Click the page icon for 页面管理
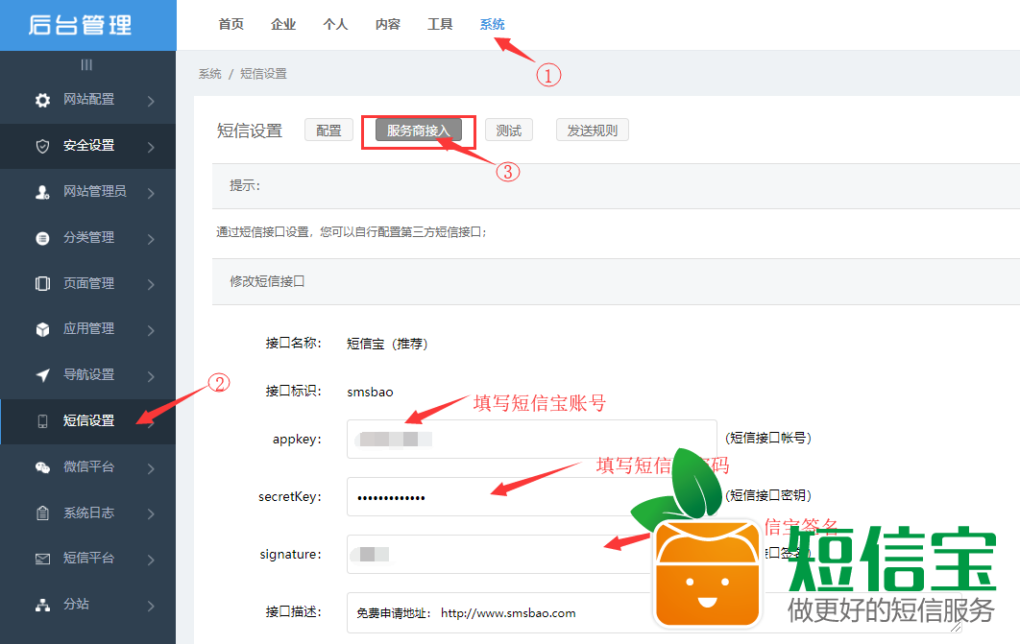 point(42,283)
